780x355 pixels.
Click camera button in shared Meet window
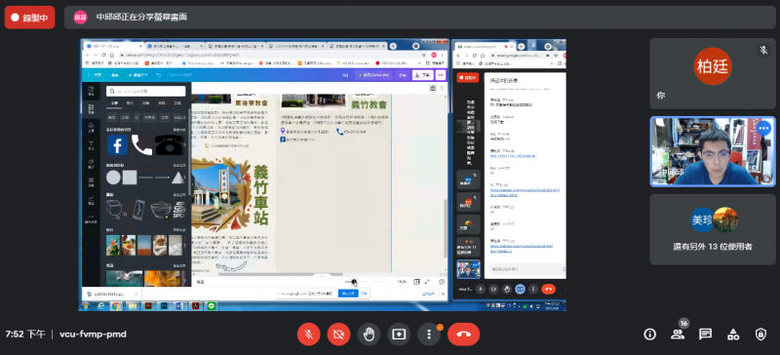tap(494, 289)
